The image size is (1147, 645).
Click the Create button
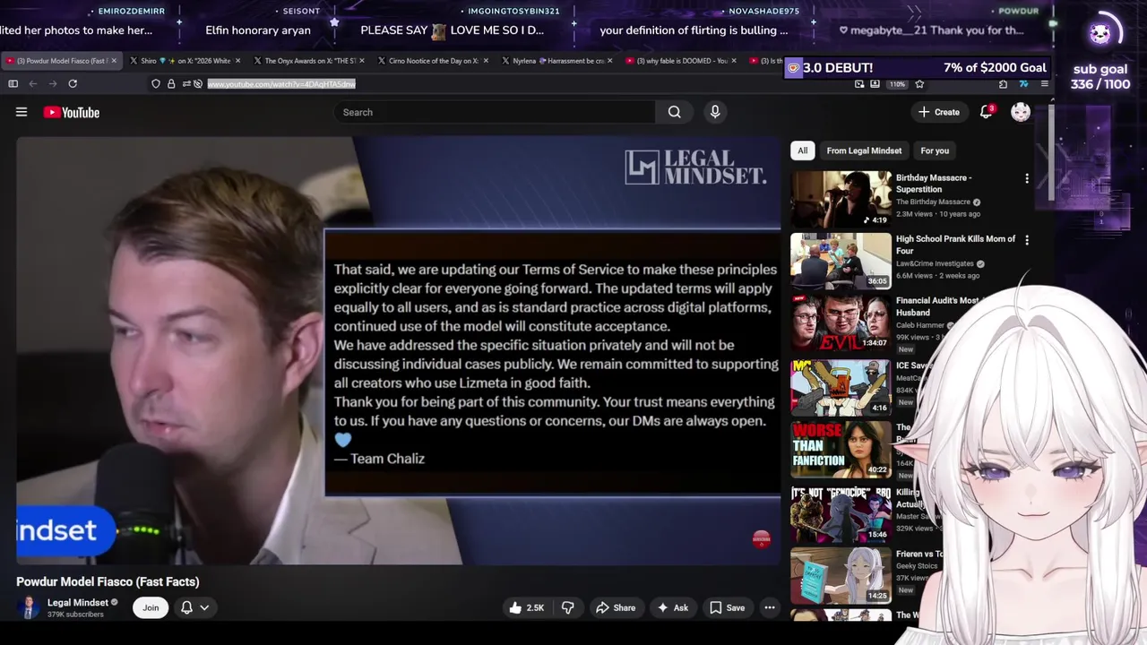[939, 112]
